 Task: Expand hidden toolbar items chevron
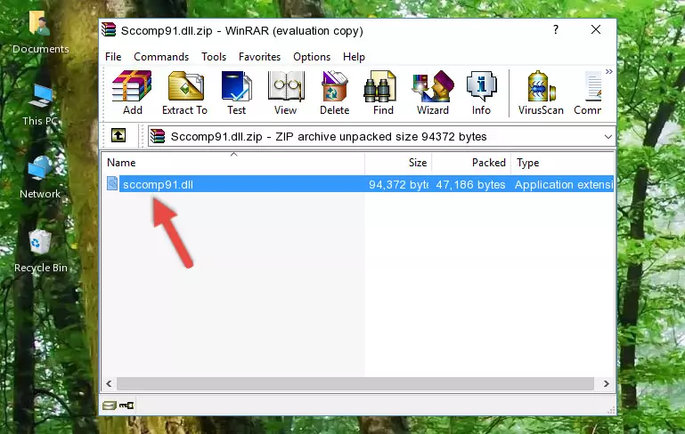coord(609,71)
